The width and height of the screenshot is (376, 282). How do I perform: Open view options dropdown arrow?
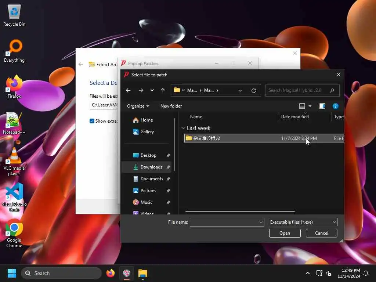[310, 106]
